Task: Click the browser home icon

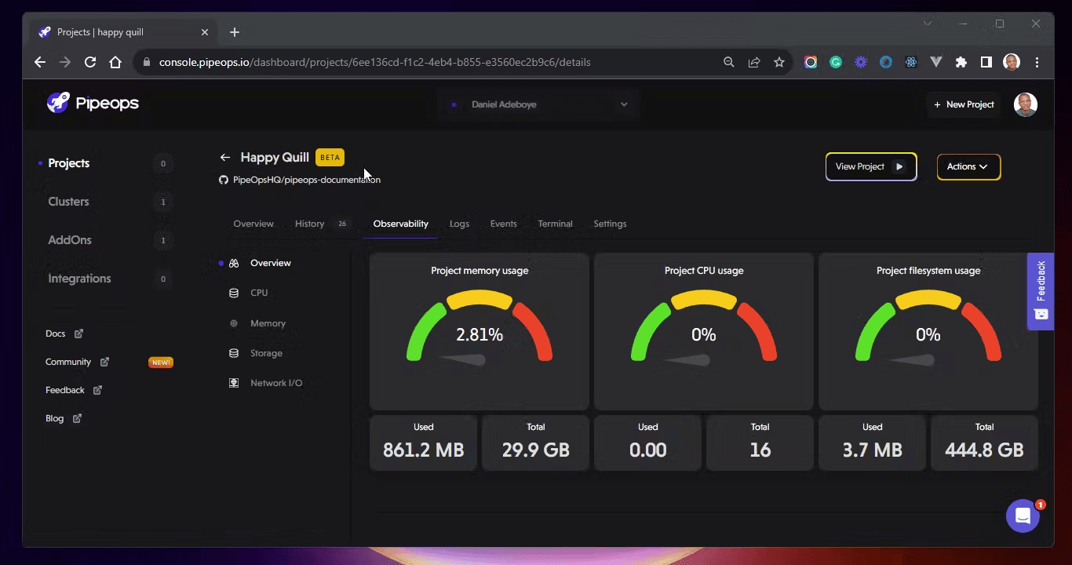Action: (115, 62)
